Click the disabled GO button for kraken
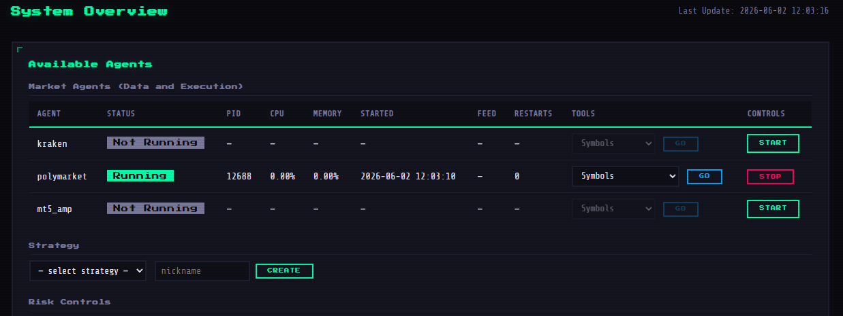Screen dimensions: 843x316 [680, 144]
